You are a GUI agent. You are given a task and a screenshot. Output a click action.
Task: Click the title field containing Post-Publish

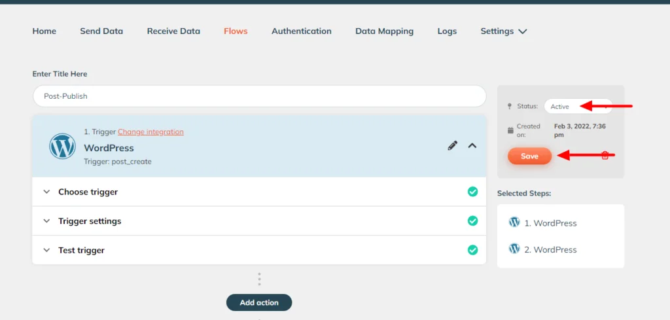(x=259, y=96)
